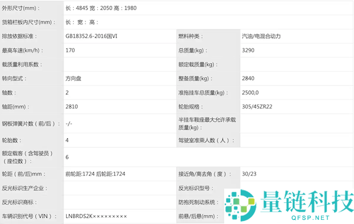Click the 外形尺寸(mm) label

[x=21, y=8]
